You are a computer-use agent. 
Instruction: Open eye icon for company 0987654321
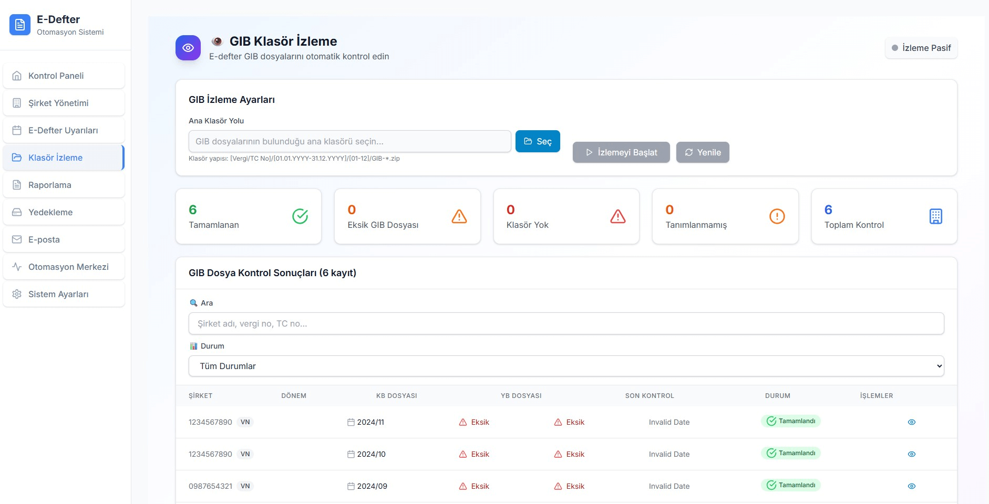pos(911,486)
